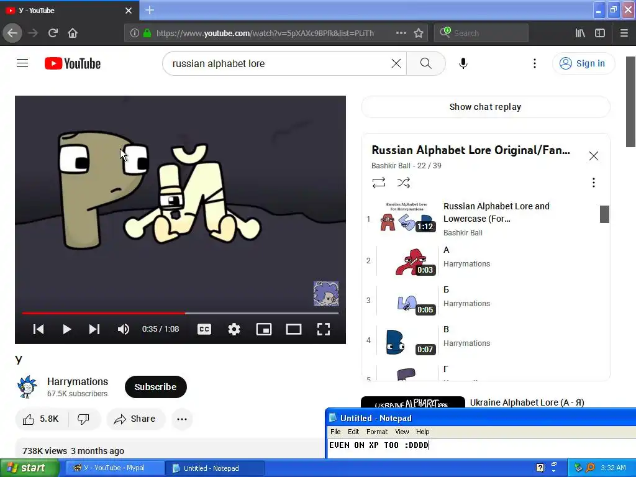This screenshot has width=636, height=477.
Task: Click Sign in button
Action: 583,63
